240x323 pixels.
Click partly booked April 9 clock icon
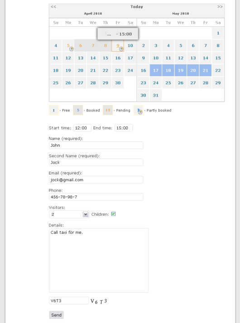pos(121,49)
